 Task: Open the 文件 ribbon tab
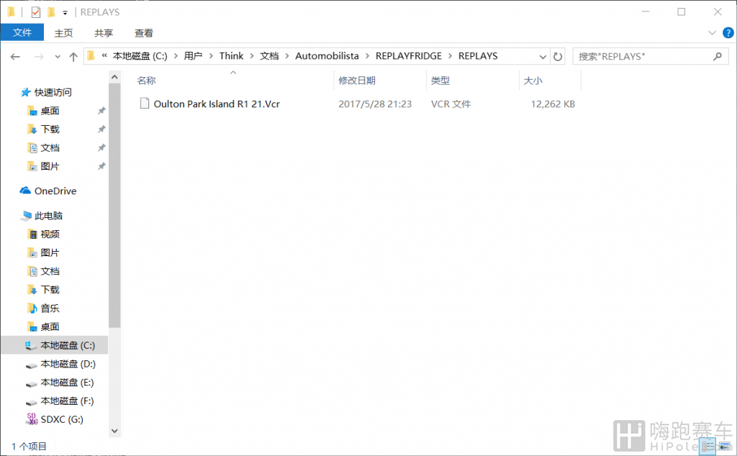(22, 32)
